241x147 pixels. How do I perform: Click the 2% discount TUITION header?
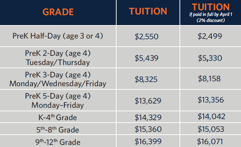click(x=211, y=12)
